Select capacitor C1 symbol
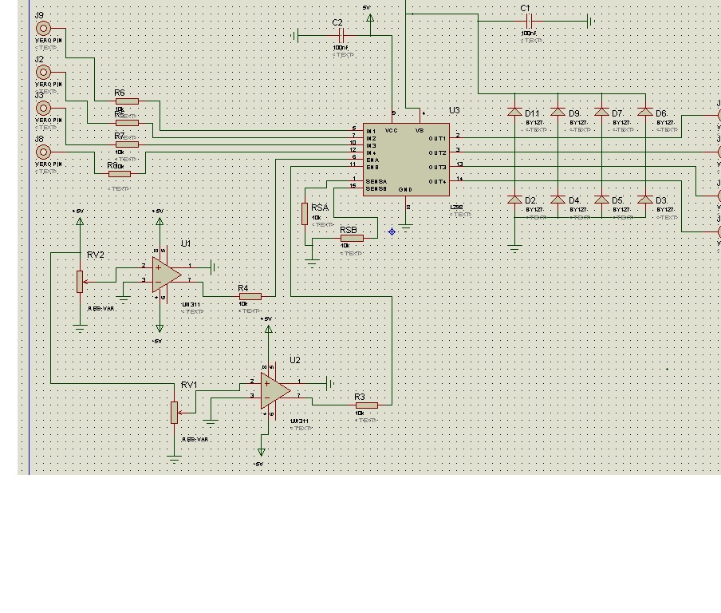This screenshot has width=721, height=613. (x=529, y=22)
